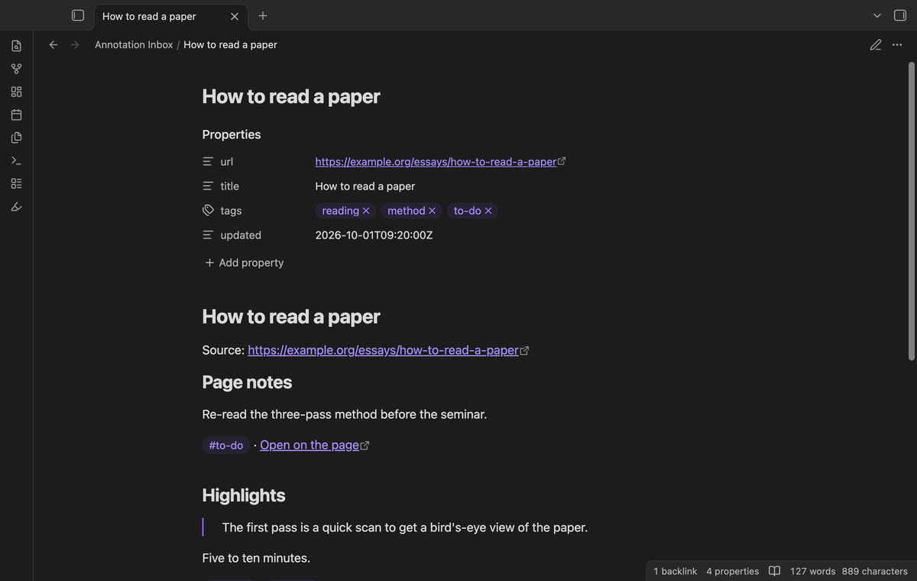Screen dimensions: 917x581
Task: Click the vertical scrollbar thumb
Action: pyautogui.click(x=911, y=210)
